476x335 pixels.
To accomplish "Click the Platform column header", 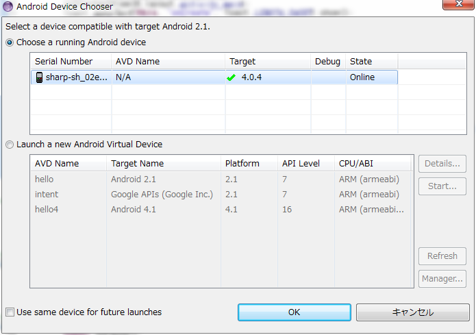I will 249,164.
